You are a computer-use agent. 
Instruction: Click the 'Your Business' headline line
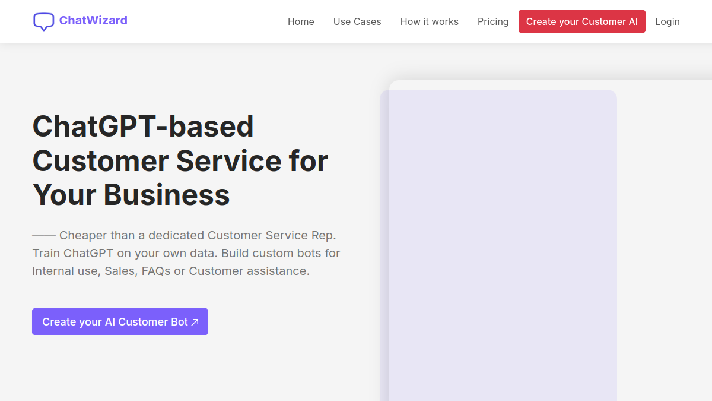pos(131,195)
